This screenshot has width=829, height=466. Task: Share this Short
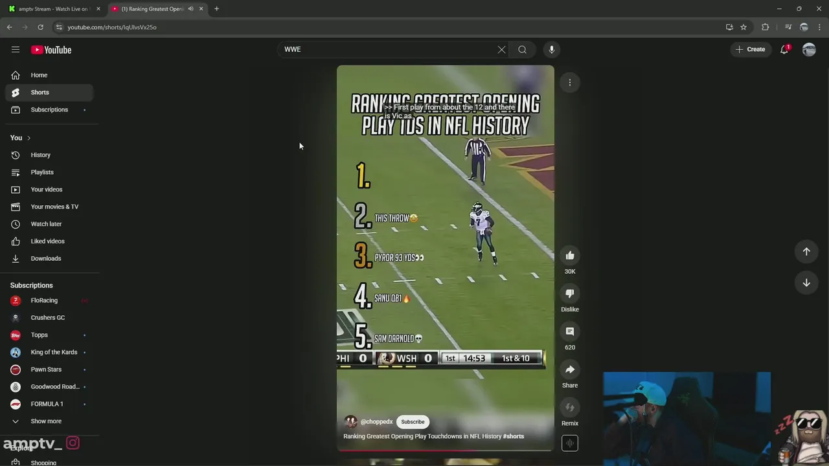pos(570,370)
